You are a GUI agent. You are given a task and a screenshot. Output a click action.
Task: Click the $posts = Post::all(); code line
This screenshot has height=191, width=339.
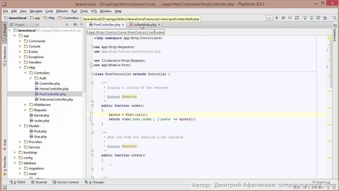pyautogui.click(x=128, y=115)
